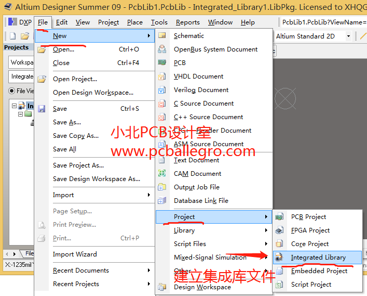
Task: Click the Open Project folder icon
Action: [42, 79]
